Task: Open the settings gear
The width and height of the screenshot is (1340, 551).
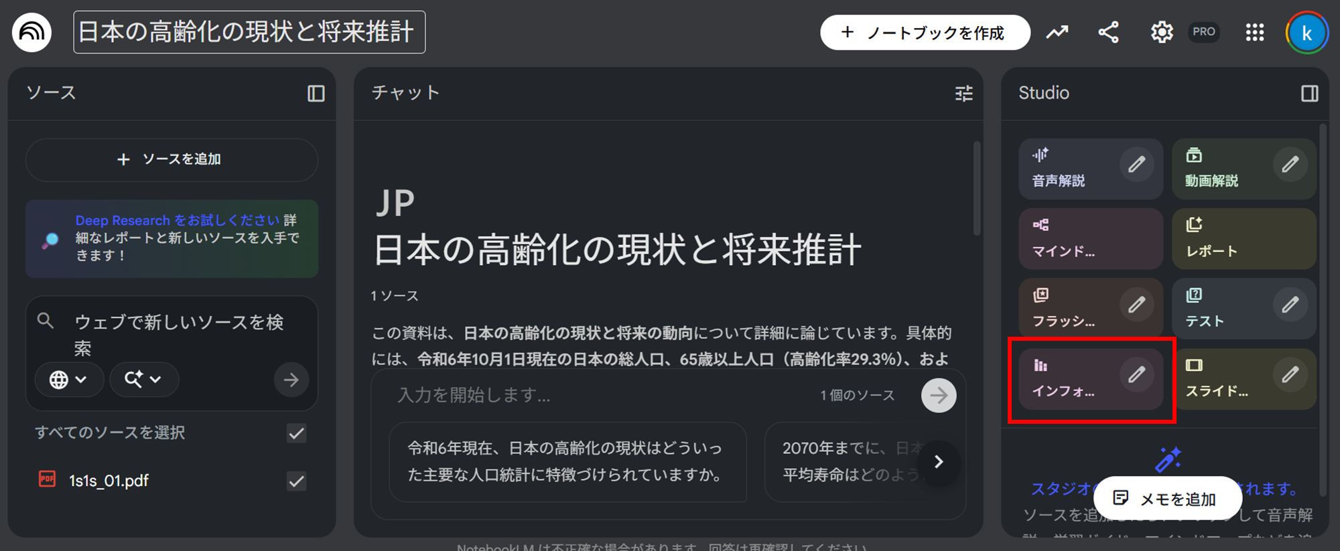Action: [x=1161, y=32]
